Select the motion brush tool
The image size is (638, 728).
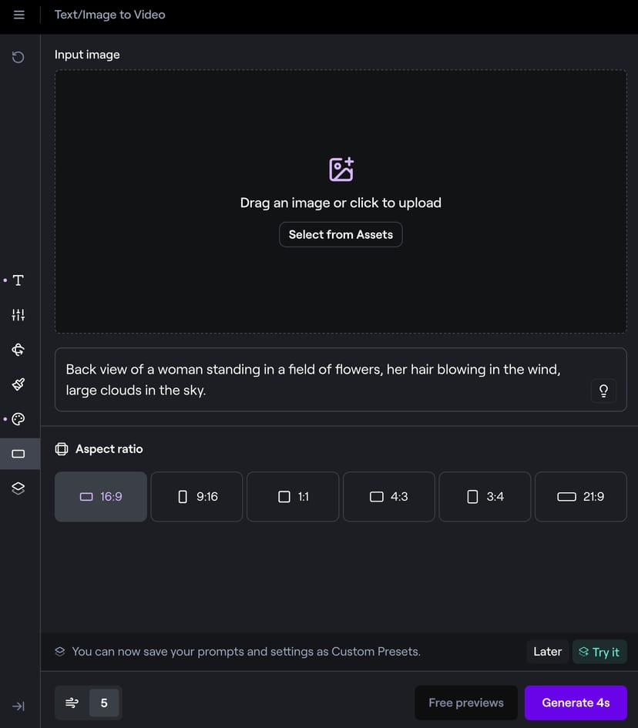tap(18, 384)
